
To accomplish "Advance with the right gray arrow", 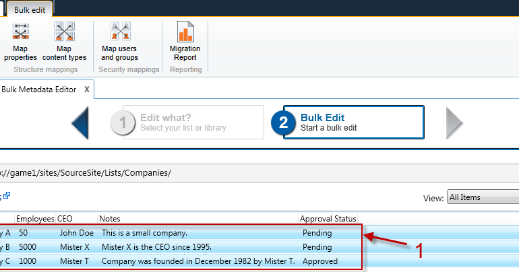I will [x=454, y=123].
